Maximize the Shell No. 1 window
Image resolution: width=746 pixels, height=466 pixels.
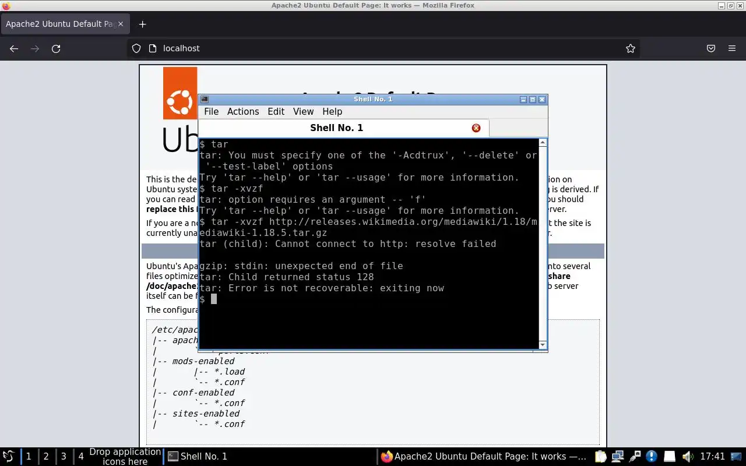(x=532, y=100)
